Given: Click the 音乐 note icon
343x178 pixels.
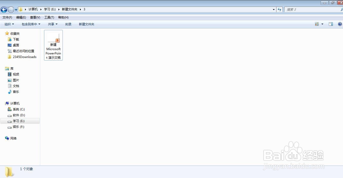Looking at the screenshot, I should [10, 92].
